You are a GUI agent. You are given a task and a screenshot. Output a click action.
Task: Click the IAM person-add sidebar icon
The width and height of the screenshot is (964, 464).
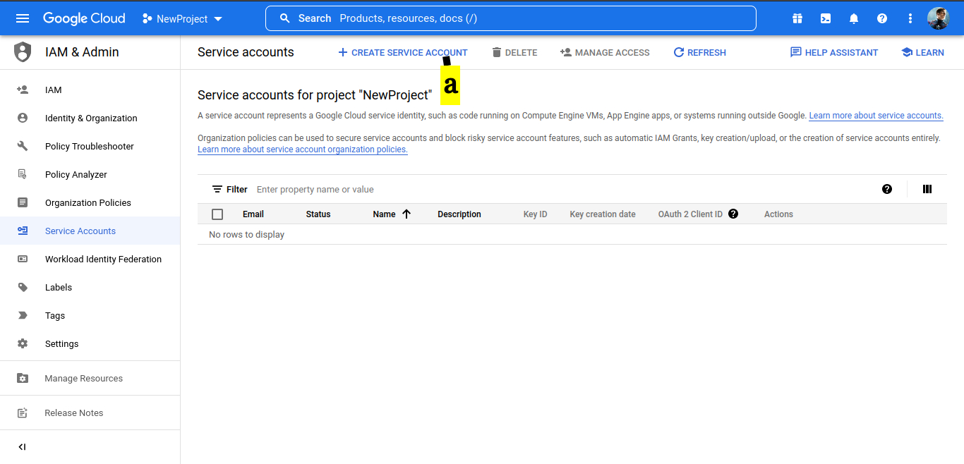pyautogui.click(x=23, y=90)
